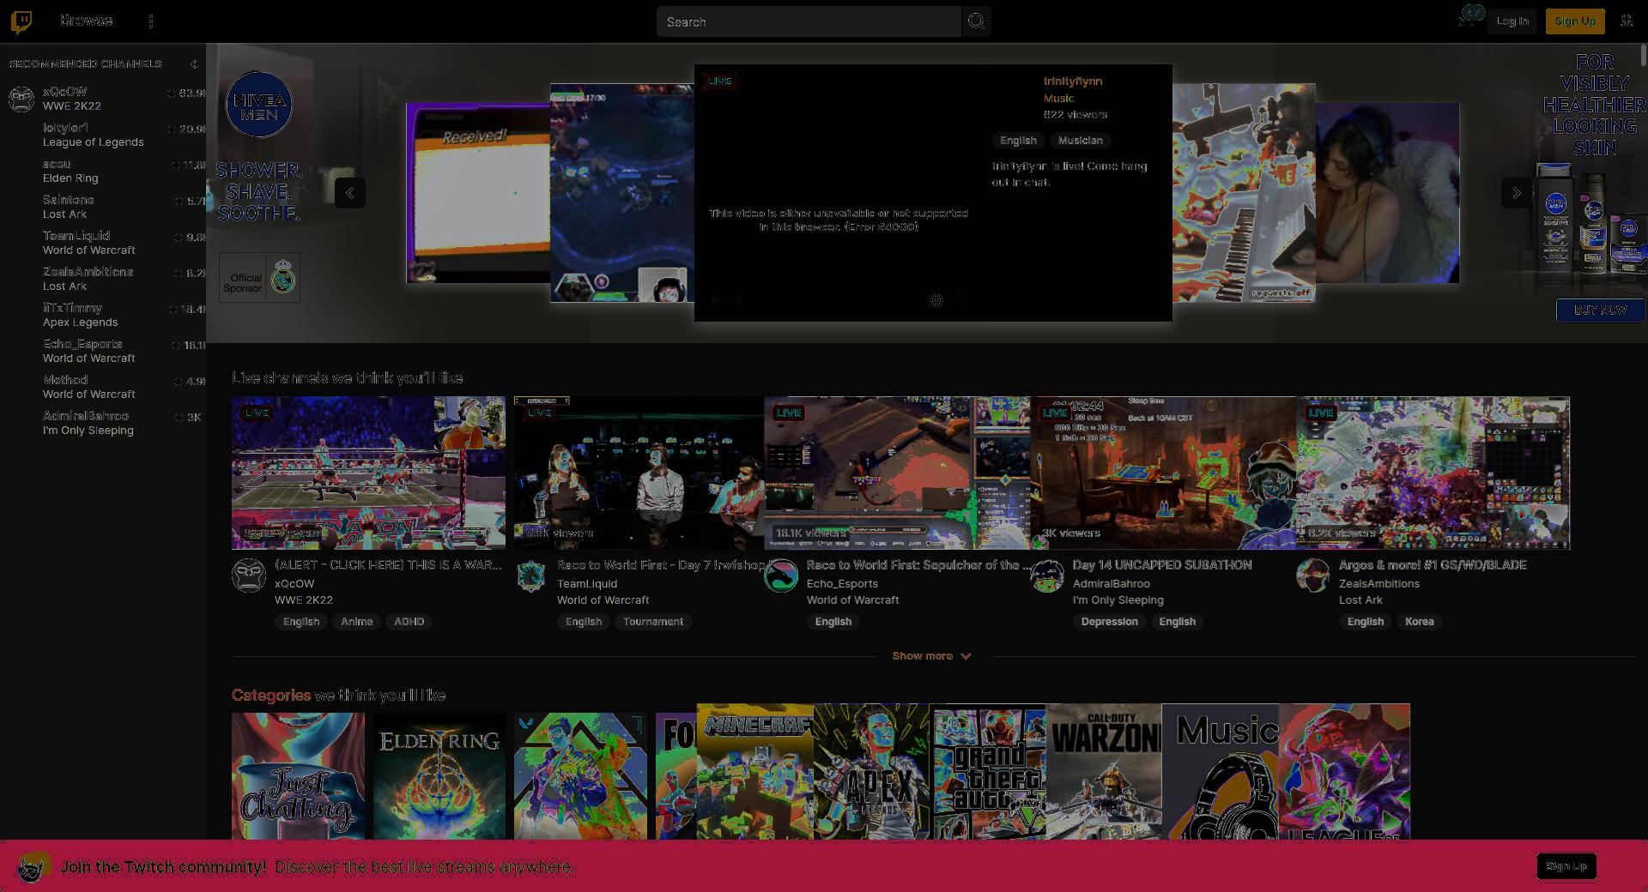This screenshot has height=892, width=1648.
Task: Open iiTzTimmy Apex Legends channel
Action: point(103,315)
